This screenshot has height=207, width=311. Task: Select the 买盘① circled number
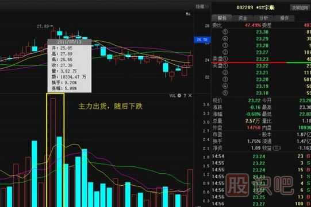pyautogui.click(x=225, y=66)
